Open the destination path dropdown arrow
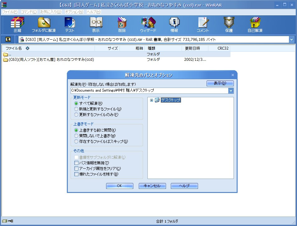 pos(231,91)
